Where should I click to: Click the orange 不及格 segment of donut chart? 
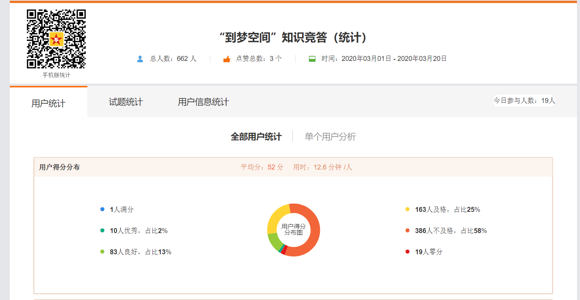point(314,235)
